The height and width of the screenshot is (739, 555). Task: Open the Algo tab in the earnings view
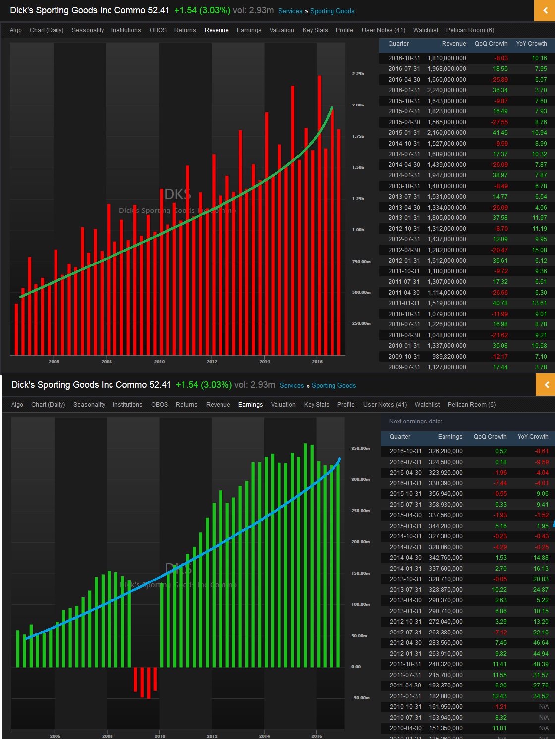pos(17,405)
